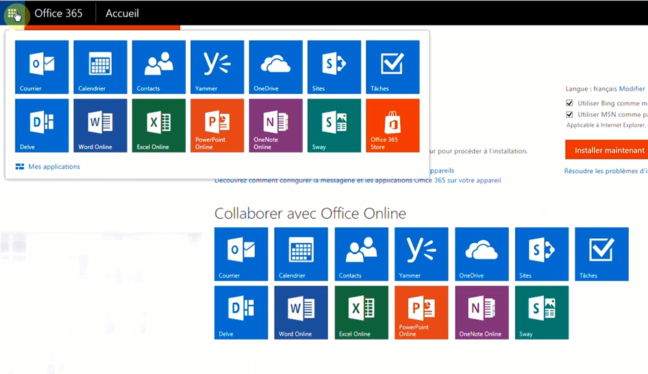Launch PowerPoint Online from launcher panel
Image resolution: width=648 pixels, height=374 pixels.
(x=217, y=125)
